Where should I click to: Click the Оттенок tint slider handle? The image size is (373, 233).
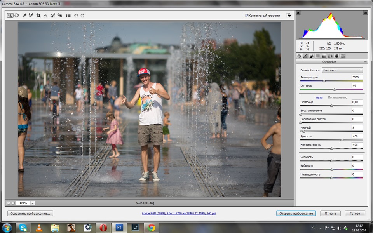335,90
